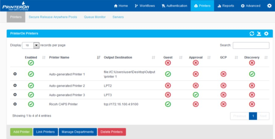Image resolution: width=275 pixels, height=139 pixels.
Task: Click the Link Printers button
Action: [x=45, y=132]
